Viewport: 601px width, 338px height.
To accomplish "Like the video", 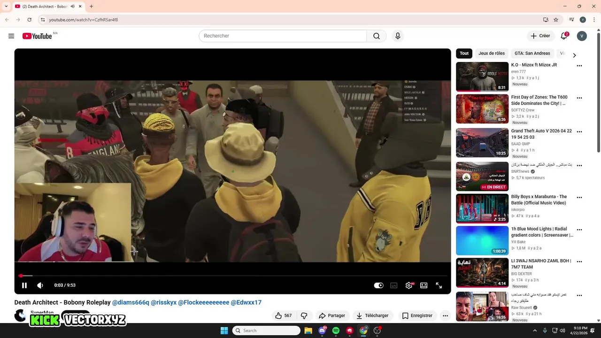I will tap(284, 315).
